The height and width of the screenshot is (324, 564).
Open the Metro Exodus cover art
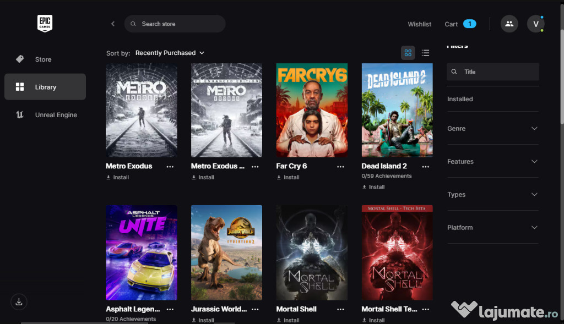[x=142, y=110]
